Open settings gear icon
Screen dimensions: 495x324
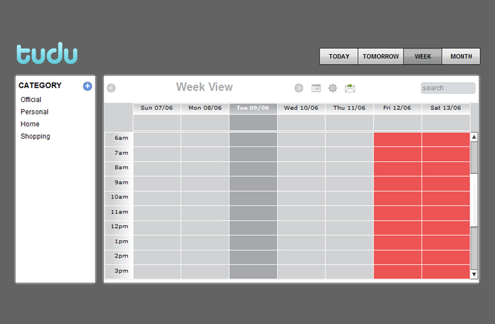pyautogui.click(x=333, y=88)
